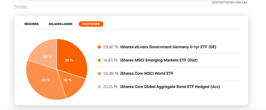Select the Positionen tab
The height and width of the screenshot is (110, 266).
(x=91, y=24)
